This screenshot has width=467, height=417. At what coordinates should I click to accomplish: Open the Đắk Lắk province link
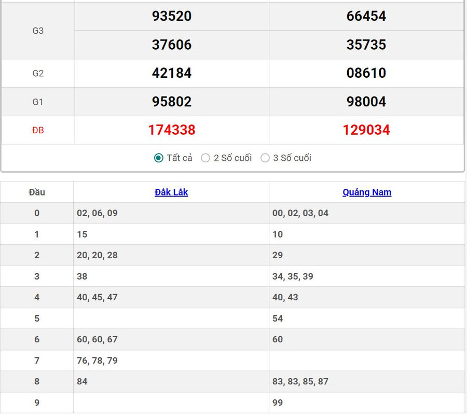[171, 192]
